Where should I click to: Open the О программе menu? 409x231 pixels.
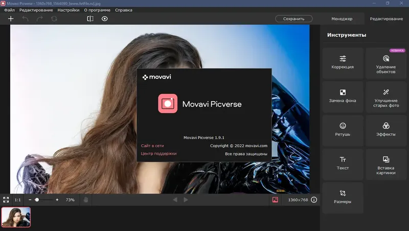[x=97, y=10]
